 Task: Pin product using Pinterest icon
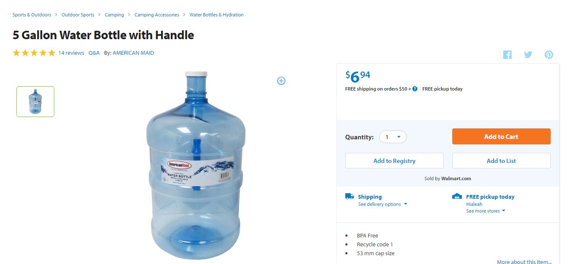[549, 55]
